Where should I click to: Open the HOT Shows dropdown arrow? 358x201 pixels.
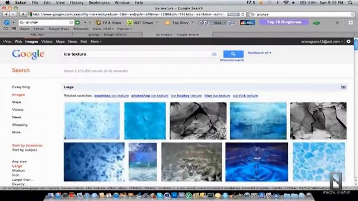coord(157,22)
